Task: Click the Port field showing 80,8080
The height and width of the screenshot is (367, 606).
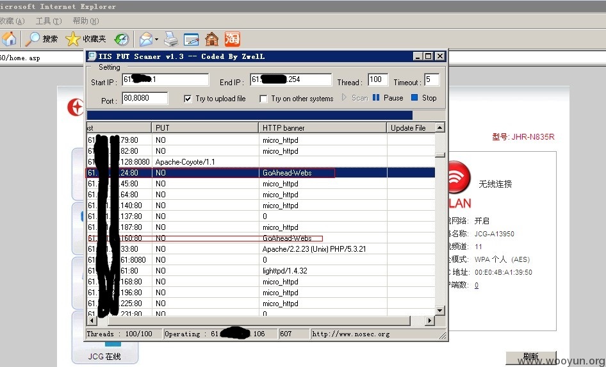Action: coord(145,98)
